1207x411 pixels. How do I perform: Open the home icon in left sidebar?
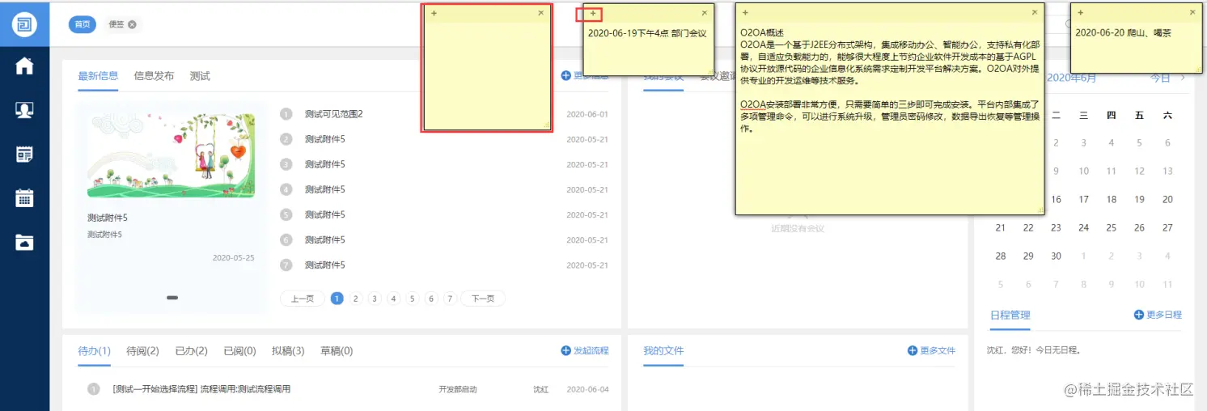tap(24, 66)
